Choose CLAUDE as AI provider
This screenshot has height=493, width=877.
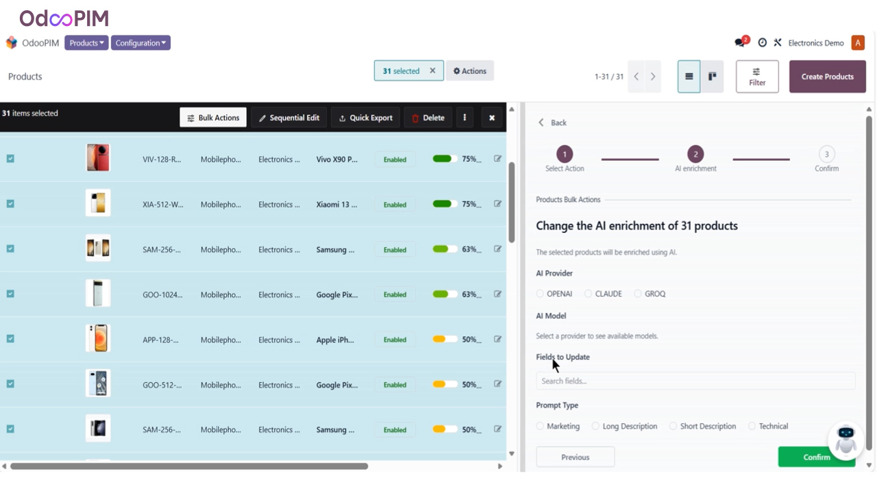[x=588, y=294]
